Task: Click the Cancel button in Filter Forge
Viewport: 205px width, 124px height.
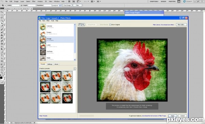Action: click(182, 116)
